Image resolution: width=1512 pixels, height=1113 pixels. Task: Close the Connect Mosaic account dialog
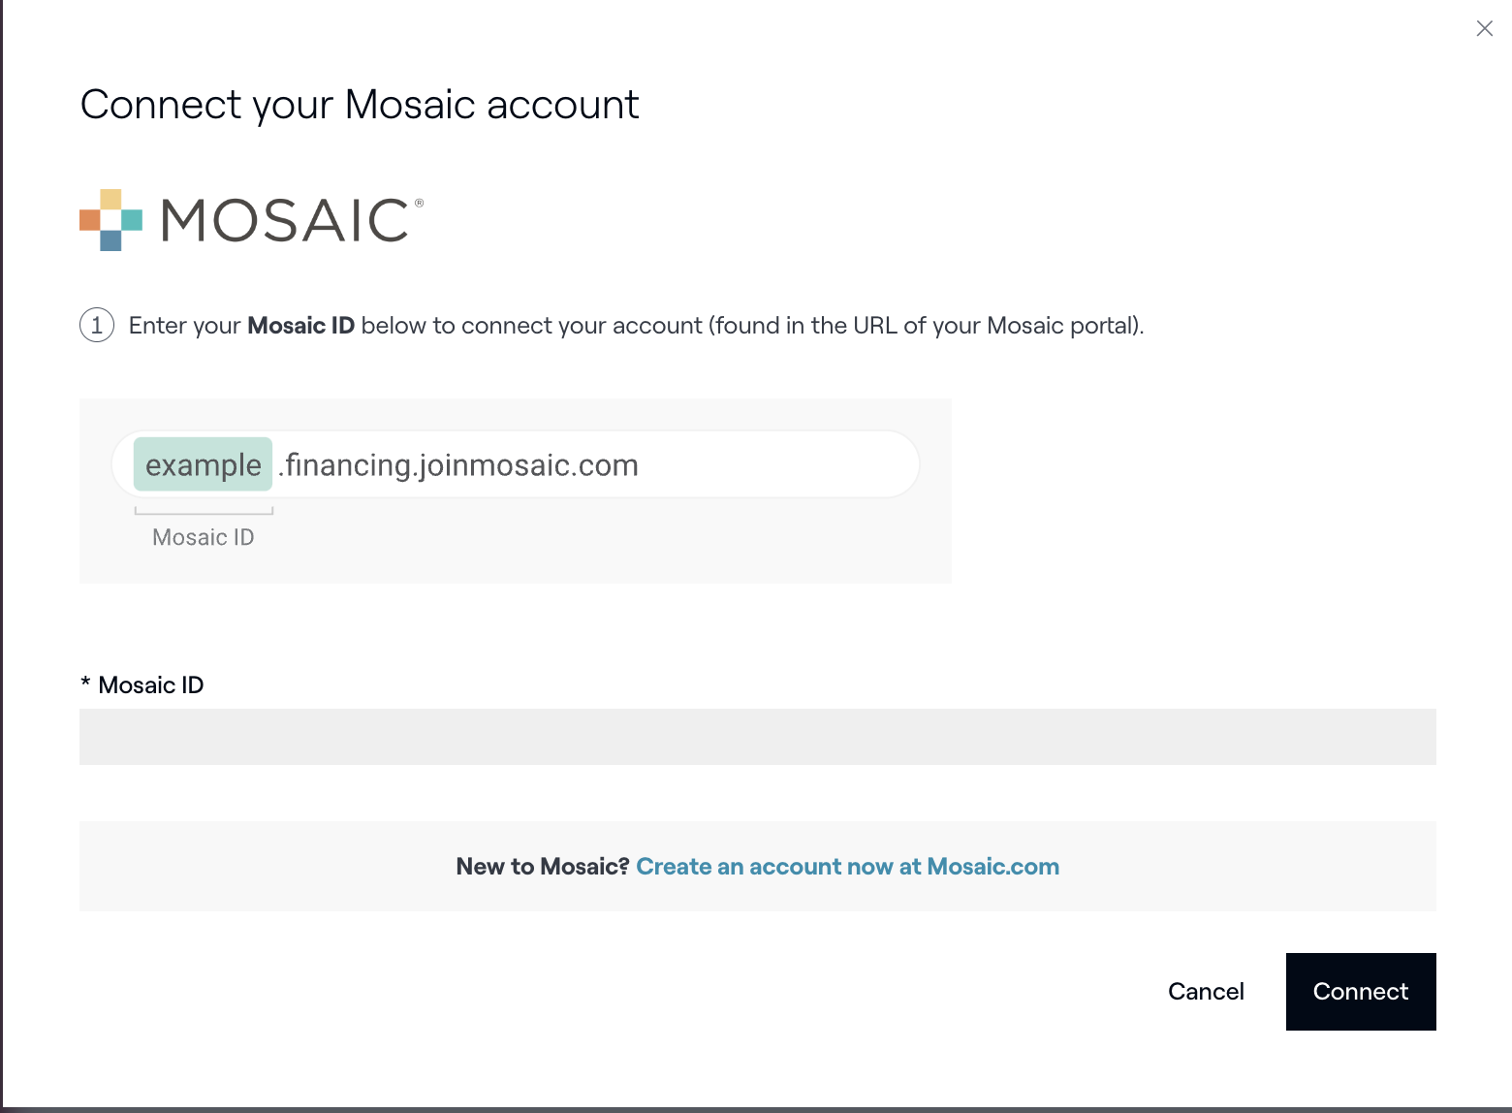tap(1484, 29)
